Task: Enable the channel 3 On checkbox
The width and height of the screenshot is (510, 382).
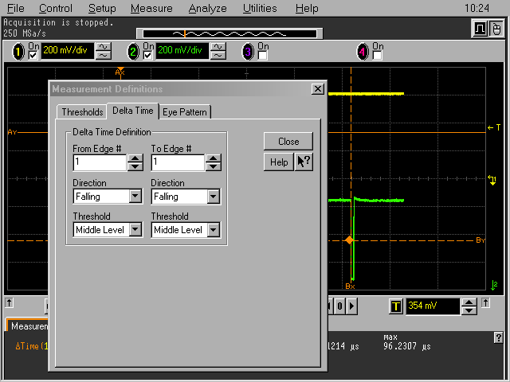Action: click(263, 56)
